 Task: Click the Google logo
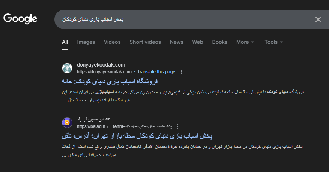[x=20, y=19]
